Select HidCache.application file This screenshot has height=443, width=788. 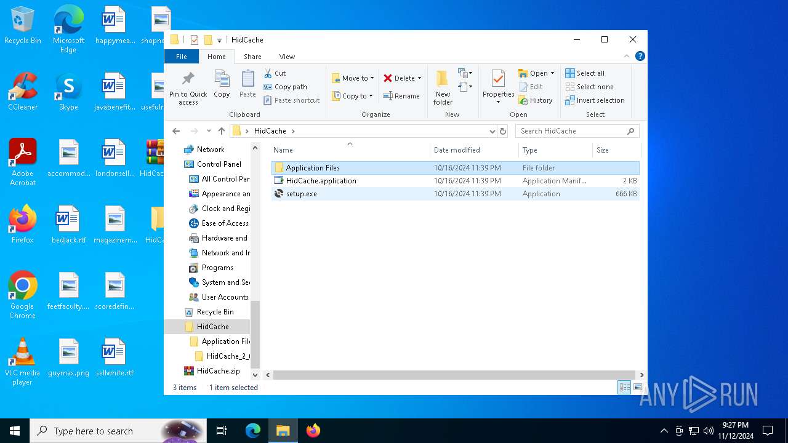click(456, 181)
